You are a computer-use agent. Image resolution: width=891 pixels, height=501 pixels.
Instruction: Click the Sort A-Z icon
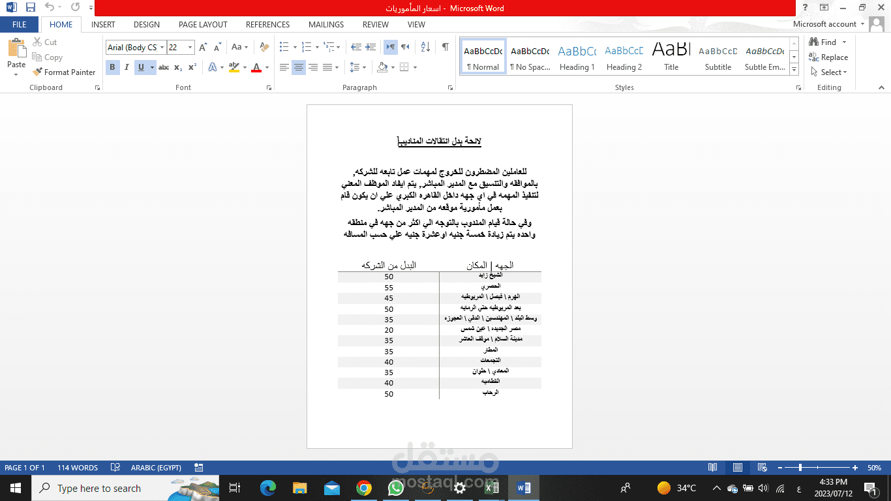point(425,47)
